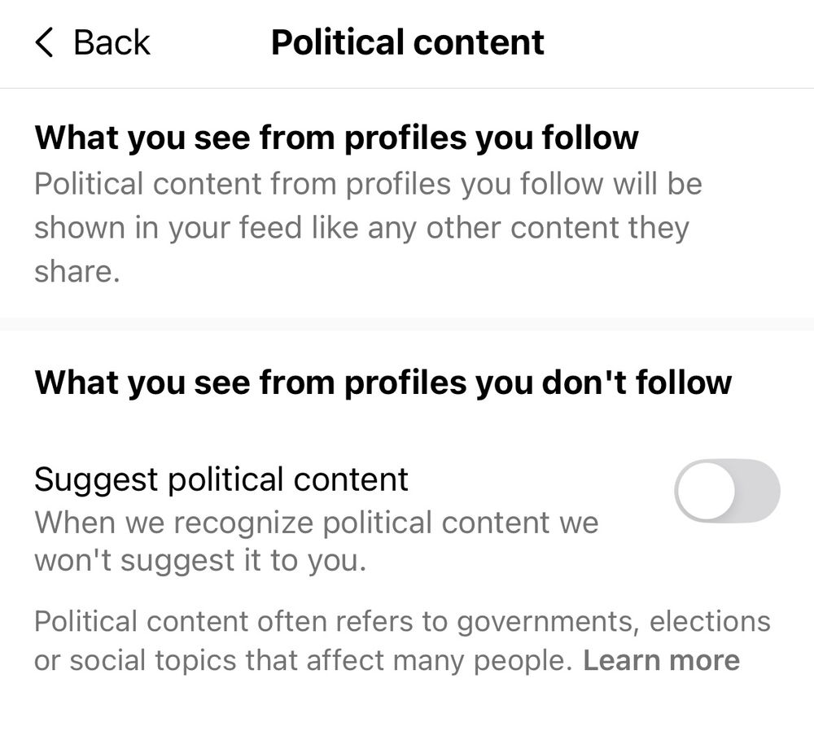Click the white knob of the toggle
814x744 pixels.
pyautogui.click(x=706, y=491)
